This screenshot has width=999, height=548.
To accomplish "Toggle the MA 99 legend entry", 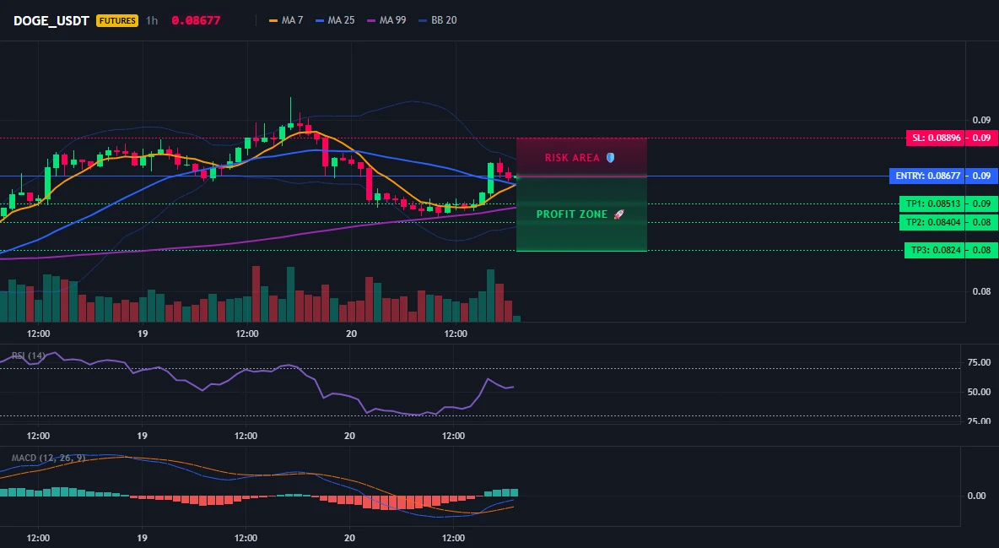I will 386,20.
